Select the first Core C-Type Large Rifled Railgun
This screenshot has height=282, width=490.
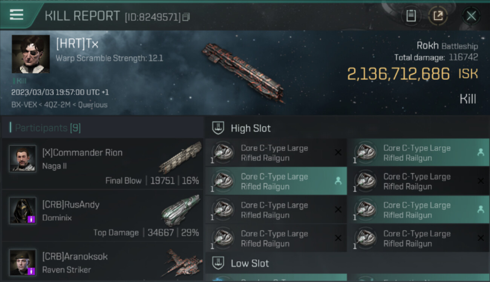click(275, 153)
